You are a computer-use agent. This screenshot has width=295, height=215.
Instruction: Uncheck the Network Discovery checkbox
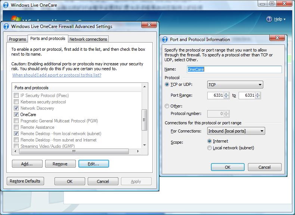coord(16,108)
